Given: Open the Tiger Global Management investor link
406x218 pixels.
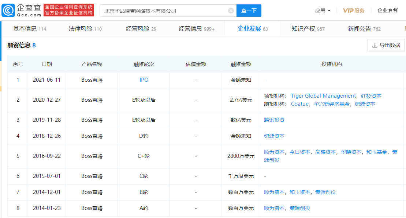Looking at the screenshot, I should click(323, 96).
